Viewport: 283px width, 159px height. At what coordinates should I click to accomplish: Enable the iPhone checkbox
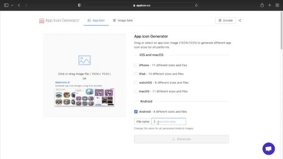coord(136,65)
